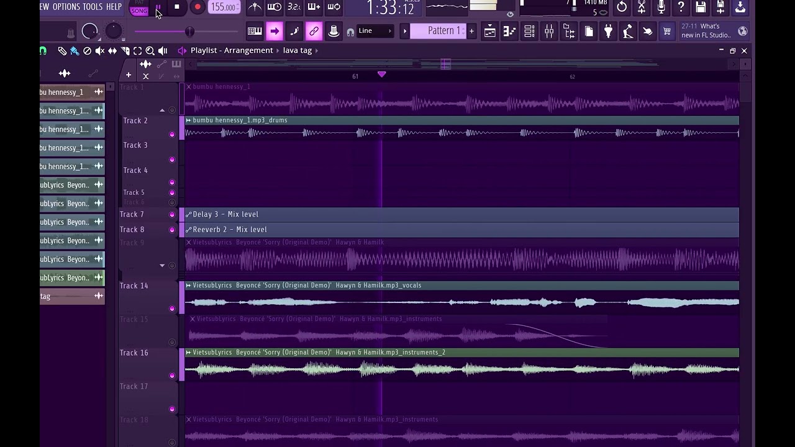Image resolution: width=795 pixels, height=447 pixels.
Task: Select the Slip tool in Playlist
Action: point(112,51)
